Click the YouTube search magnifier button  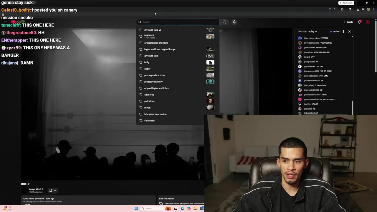pyautogui.click(x=224, y=22)
